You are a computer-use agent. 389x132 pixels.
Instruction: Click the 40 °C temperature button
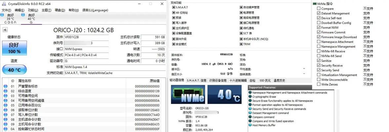[x=15, y=70]
